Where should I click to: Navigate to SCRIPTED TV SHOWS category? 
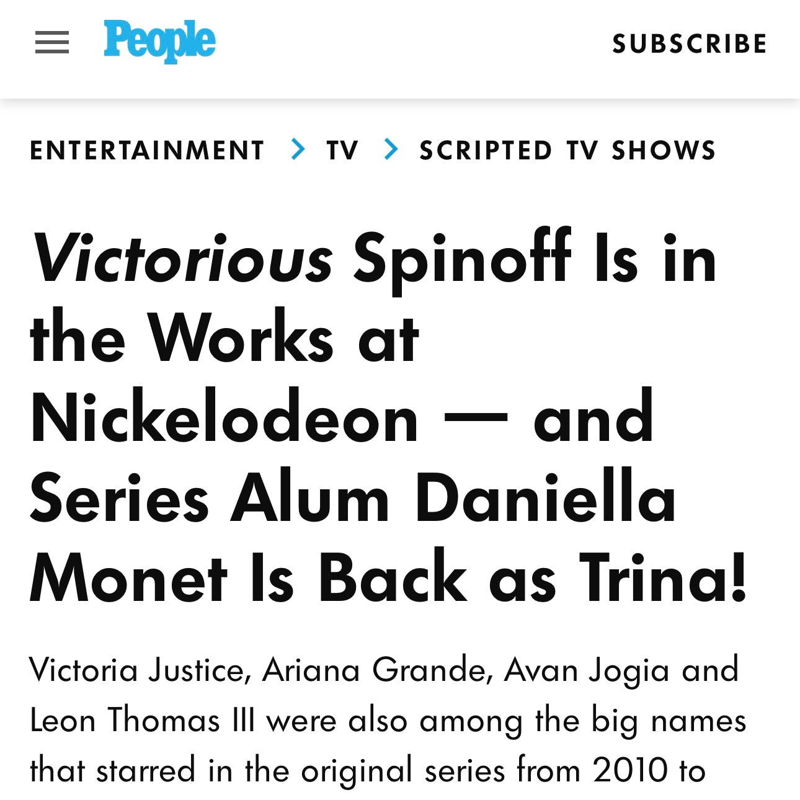[567, 151]
